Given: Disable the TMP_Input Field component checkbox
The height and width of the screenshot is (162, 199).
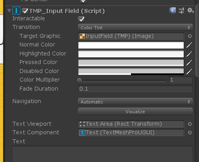Looking at the screenshot, I should pos(25,11).
